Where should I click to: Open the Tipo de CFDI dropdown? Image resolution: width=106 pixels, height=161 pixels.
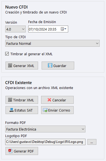pos(52,43)
